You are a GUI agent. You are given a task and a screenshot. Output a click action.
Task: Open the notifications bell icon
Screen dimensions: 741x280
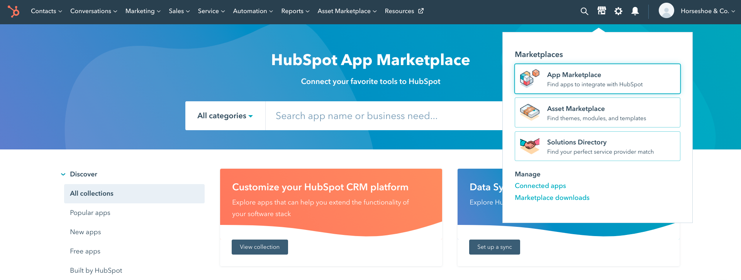635,11
